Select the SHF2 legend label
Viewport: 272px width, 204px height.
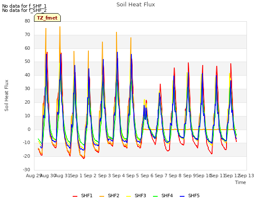pos(113,195)
